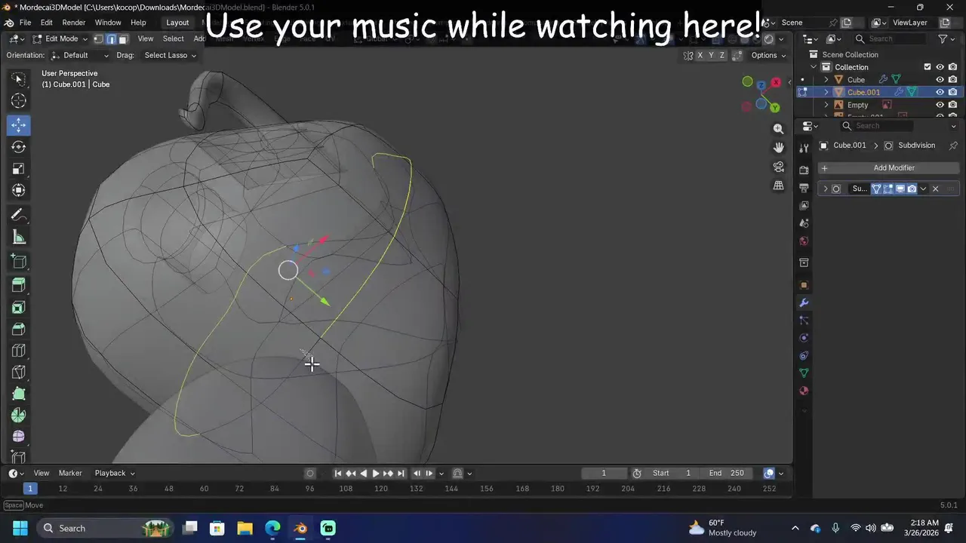The height and width of the screenshot is (543, 966).
Task: Open the Object Data green triangle tab
Action: 804,373
